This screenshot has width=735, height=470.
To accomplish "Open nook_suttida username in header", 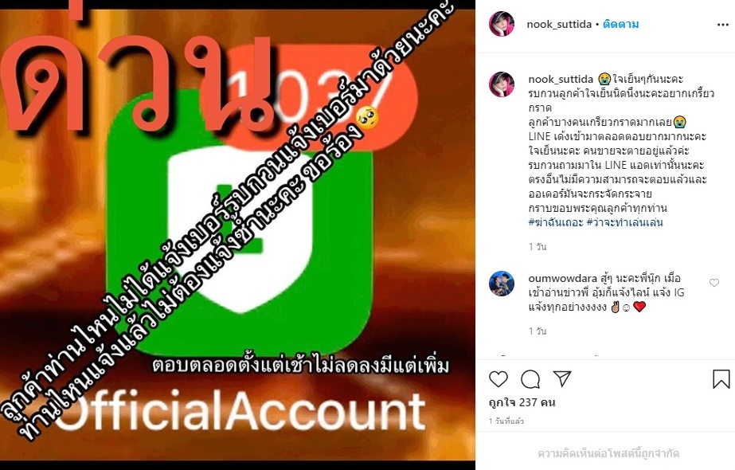I will (x=559, y=25).
